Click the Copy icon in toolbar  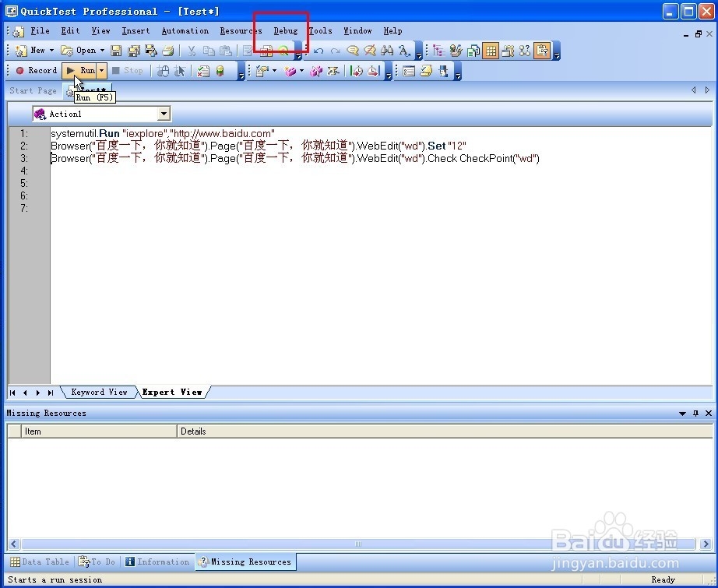coord(209,51)
